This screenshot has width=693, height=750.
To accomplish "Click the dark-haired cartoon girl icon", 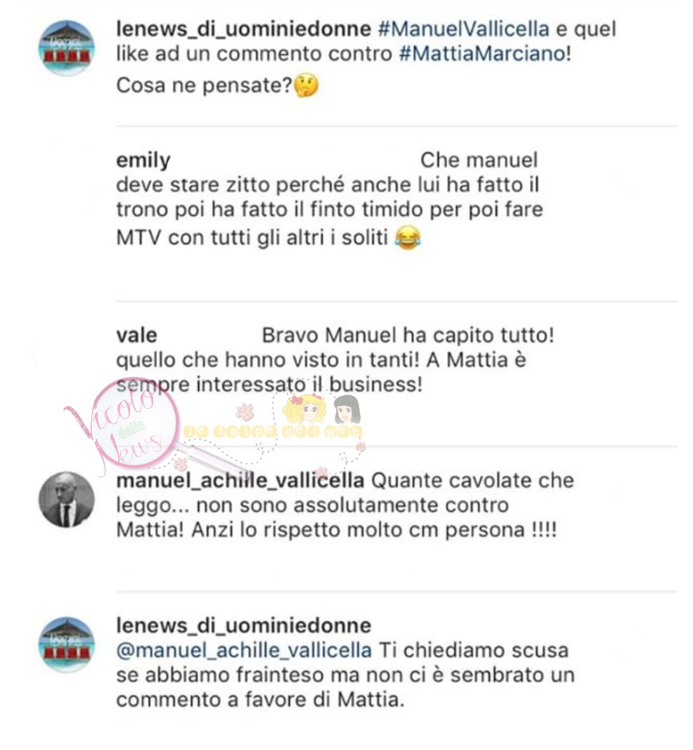I will click(x=346, y=410).
